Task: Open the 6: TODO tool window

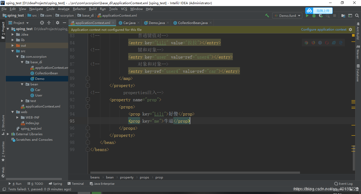Action: click(35, 184)
